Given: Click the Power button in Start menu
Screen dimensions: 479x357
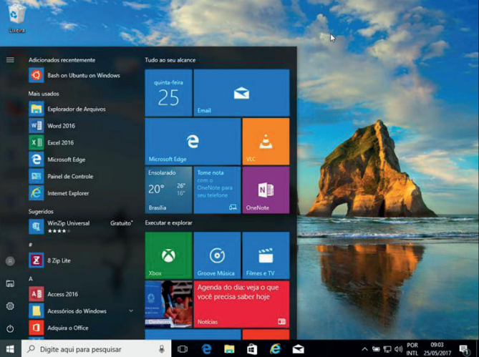Looking at the screenshot, I should (x=10, y=328).
